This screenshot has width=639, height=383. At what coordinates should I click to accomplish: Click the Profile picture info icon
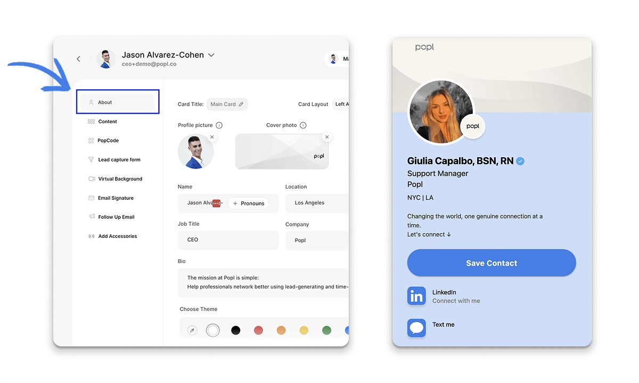pyautogui.click(x=219, y=125)
